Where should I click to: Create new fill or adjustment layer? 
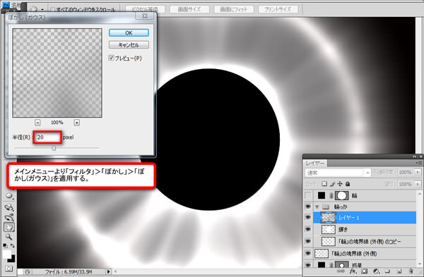click(376, 271)
